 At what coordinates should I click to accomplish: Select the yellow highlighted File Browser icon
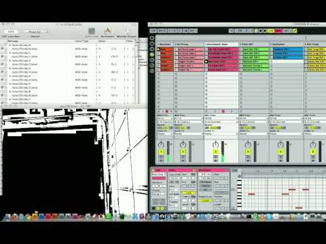point(152,55)
